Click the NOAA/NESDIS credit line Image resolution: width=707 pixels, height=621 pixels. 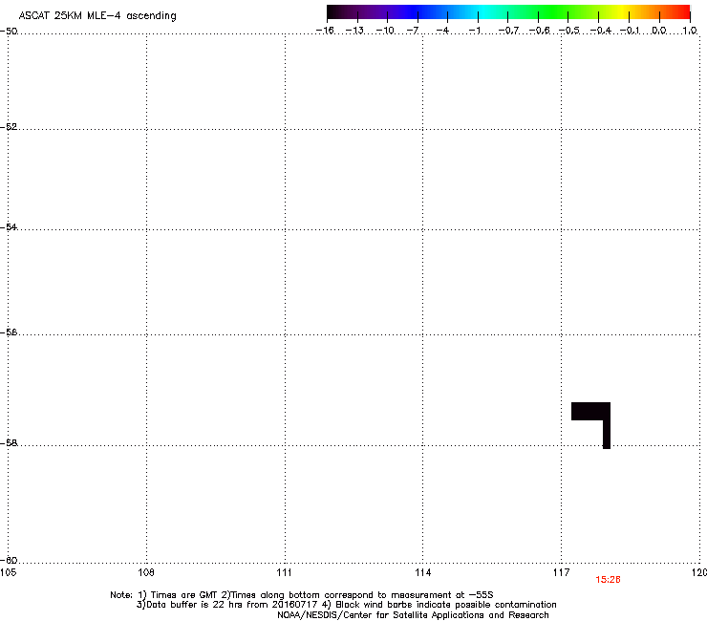tap(413, 615)
